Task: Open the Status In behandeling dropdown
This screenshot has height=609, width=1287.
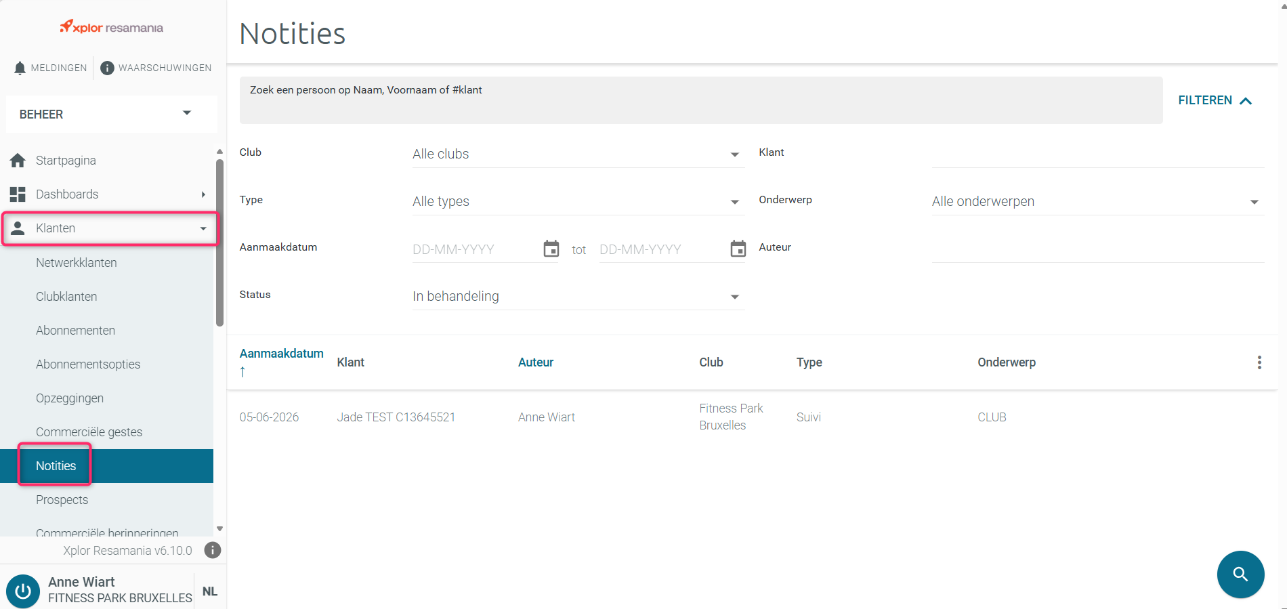Action: (x=578, y=296)
